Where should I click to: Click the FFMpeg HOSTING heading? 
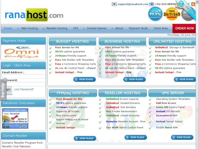tap(73, 93)
